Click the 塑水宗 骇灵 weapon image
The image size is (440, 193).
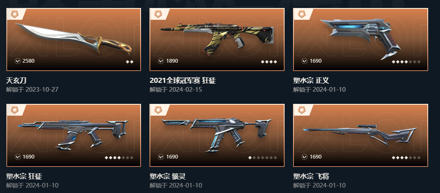point(217,134)
